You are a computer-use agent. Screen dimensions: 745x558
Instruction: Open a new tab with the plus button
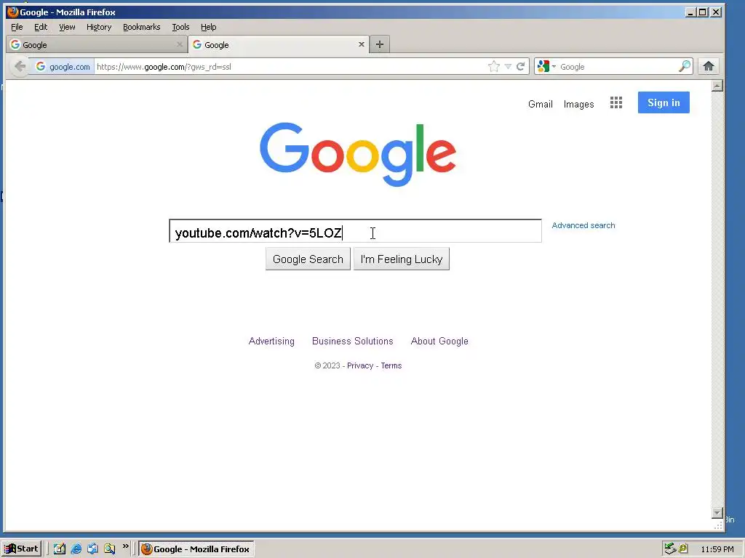(x=380, y=44)
